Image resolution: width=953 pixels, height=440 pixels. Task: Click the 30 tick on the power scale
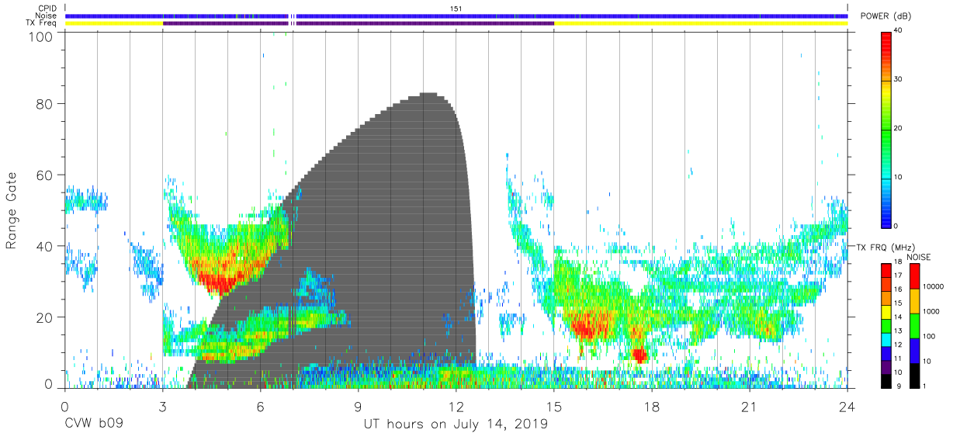pos(898,79)
